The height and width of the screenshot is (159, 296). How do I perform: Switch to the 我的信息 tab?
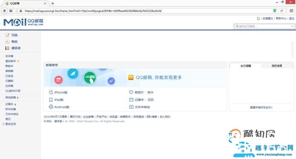pos(277,65)
